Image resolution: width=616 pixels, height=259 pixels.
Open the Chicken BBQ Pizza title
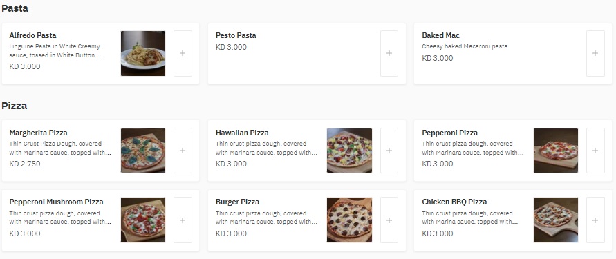coord(454,202)
